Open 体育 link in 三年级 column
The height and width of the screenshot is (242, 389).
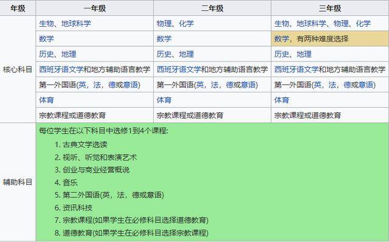(x=281, y=100)
